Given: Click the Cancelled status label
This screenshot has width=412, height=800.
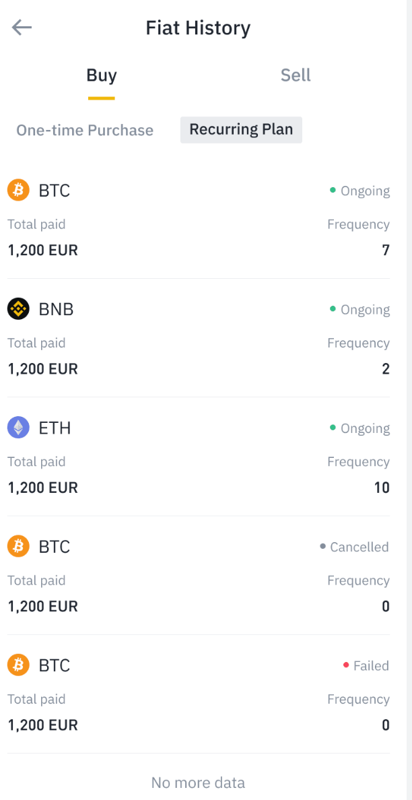Looking at the screenshot, I should (x=355, y=547).
